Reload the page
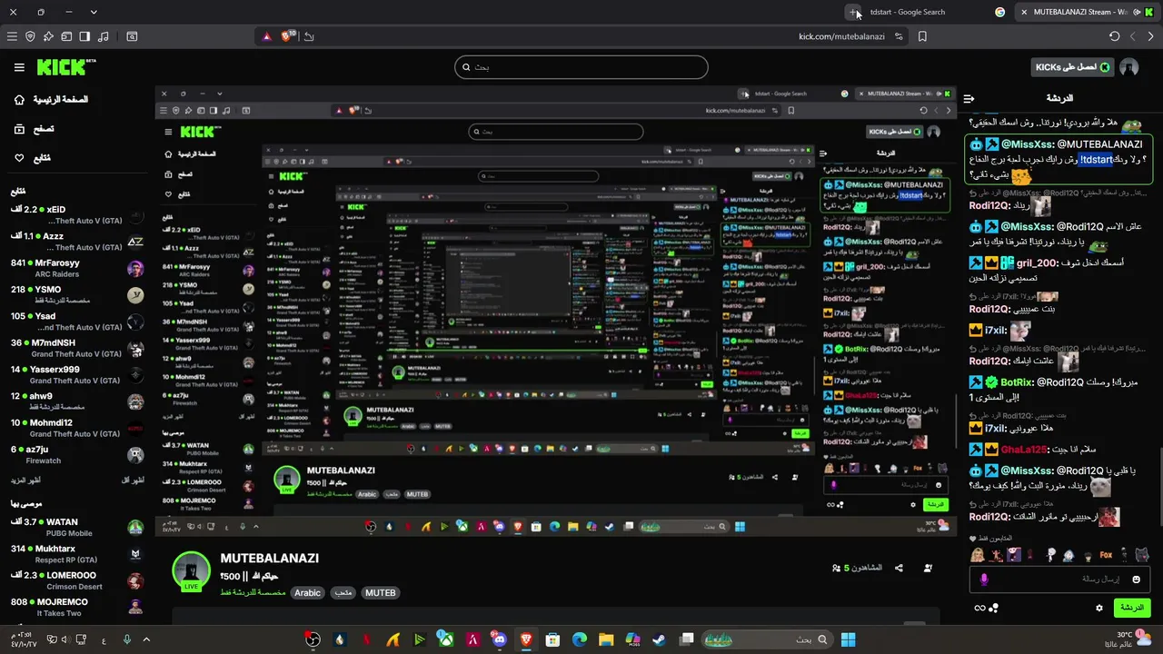1163x654 pixels. [x=1115, y=36]
